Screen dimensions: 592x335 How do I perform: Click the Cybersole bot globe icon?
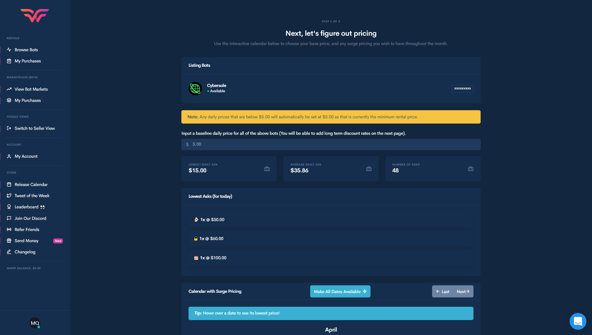point(195,88)
